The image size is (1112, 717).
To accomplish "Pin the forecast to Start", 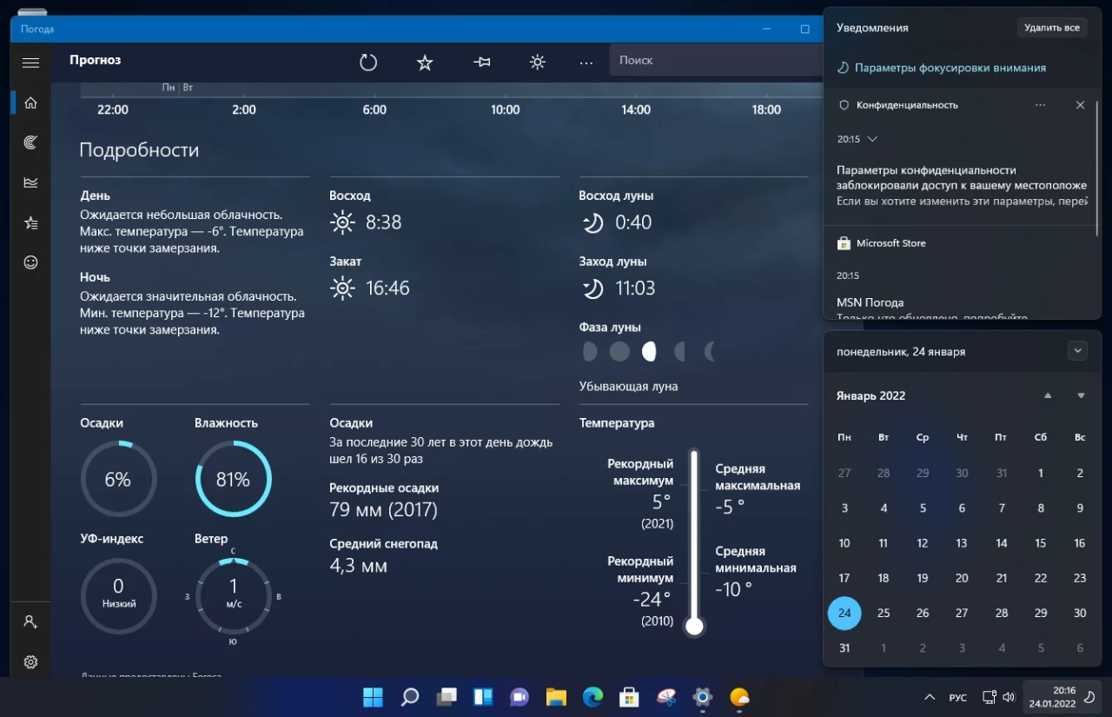I will point(482,62).
